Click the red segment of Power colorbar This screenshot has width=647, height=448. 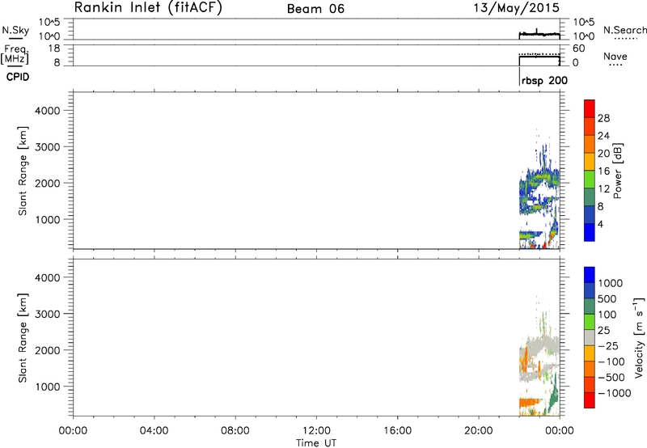(x=590, y=108)
